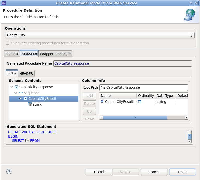The width and height of the screenshot is (200, 180).
Task: Collapse the CapitalCityResult tree node
Action: click(x=20, y=99)
